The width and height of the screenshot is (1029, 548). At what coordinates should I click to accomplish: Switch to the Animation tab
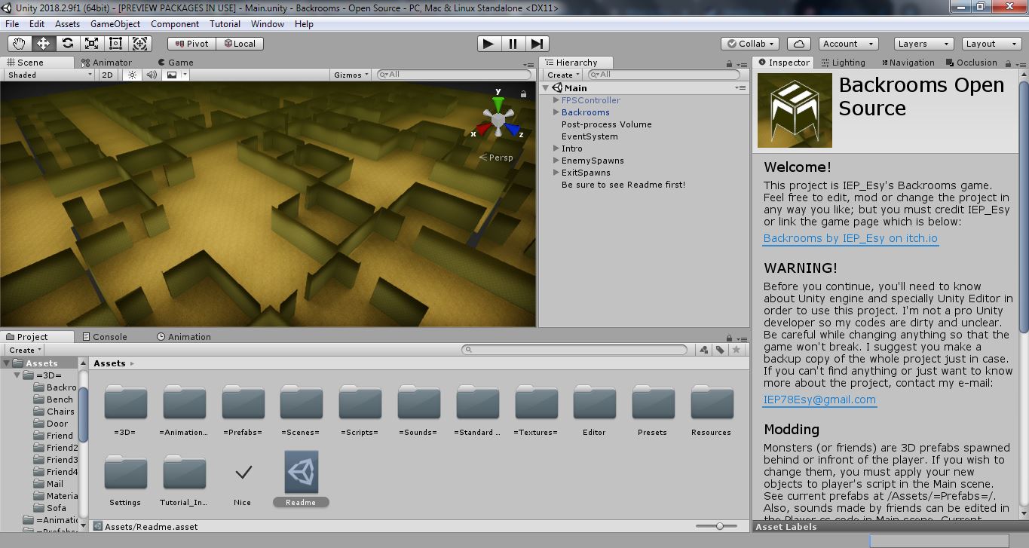[x=183, y=337]
